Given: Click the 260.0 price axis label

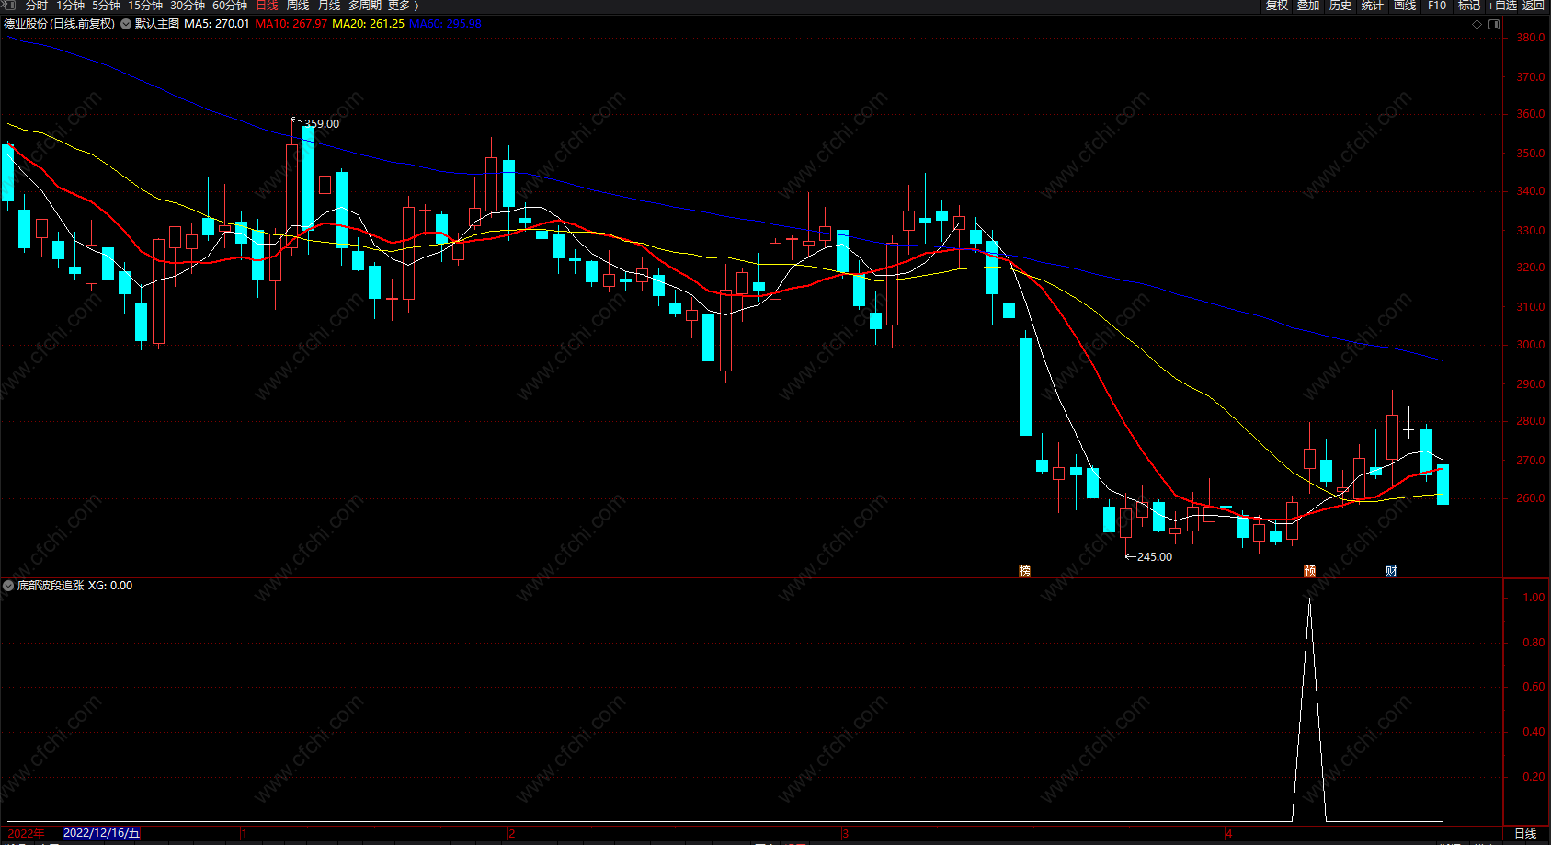Looking at the screenshot, I should tap(1531, 498).
